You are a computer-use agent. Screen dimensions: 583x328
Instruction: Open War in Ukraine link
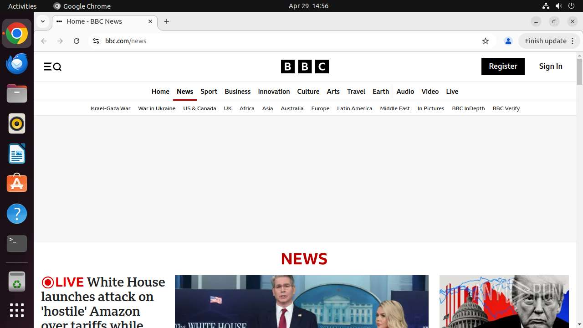coord(157,108)
